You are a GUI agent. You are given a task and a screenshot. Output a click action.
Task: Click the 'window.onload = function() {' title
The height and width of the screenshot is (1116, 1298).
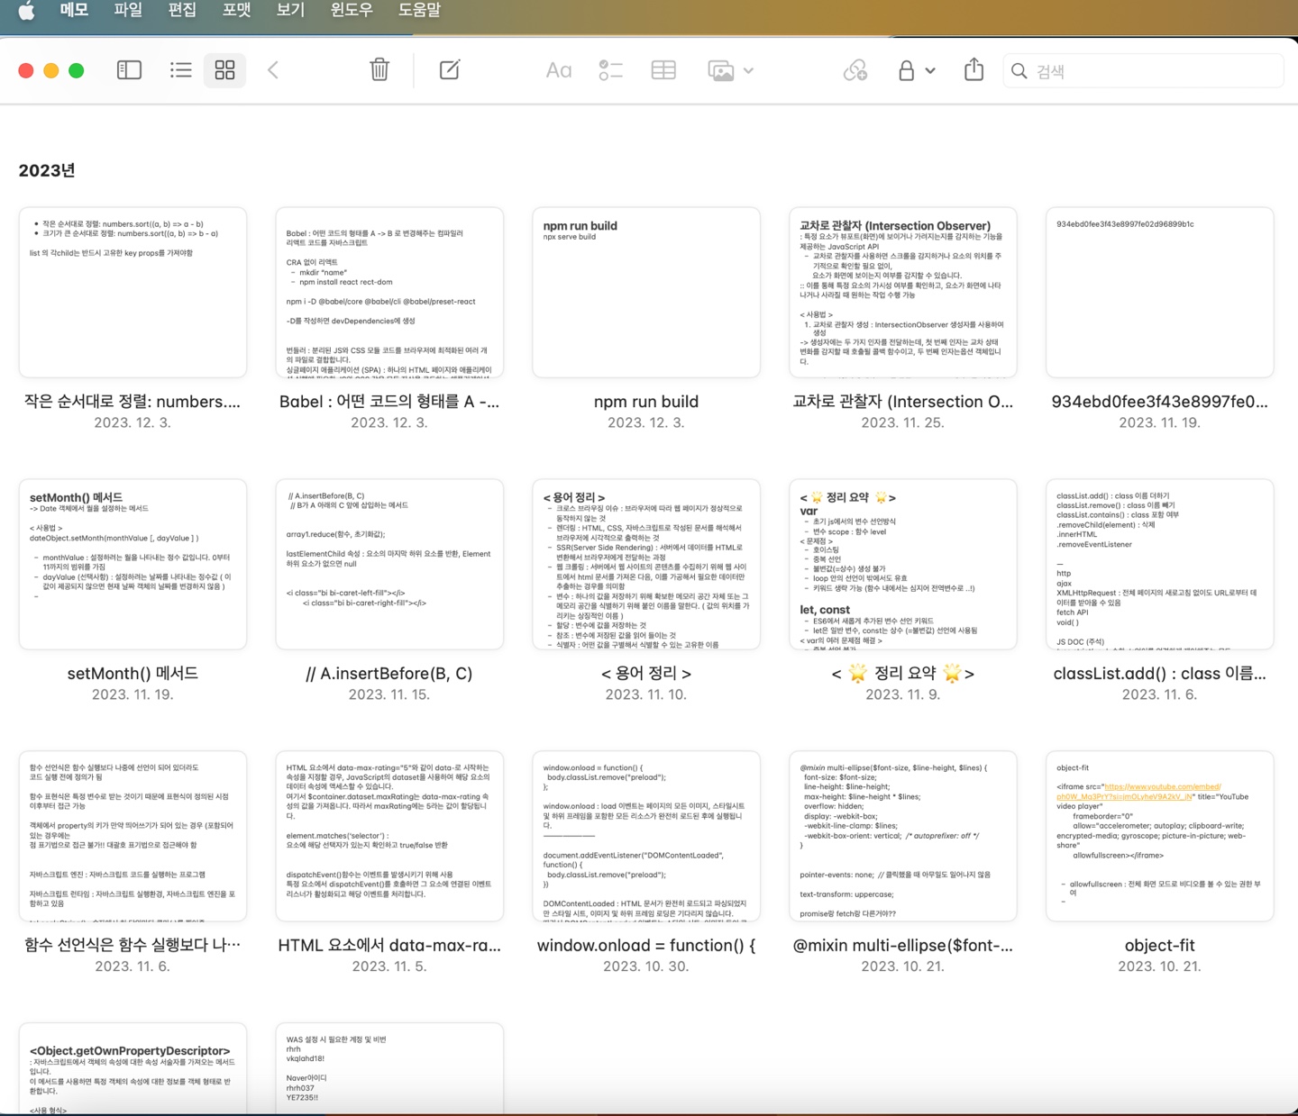pos(646,946)
